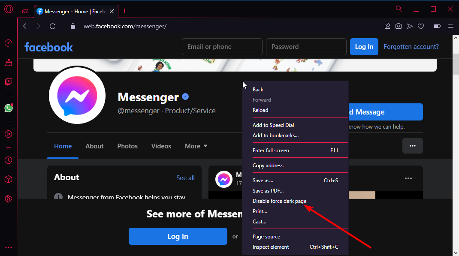Switch to the Home page tab
Screen dimensions: 459x256
pos(63,146)
